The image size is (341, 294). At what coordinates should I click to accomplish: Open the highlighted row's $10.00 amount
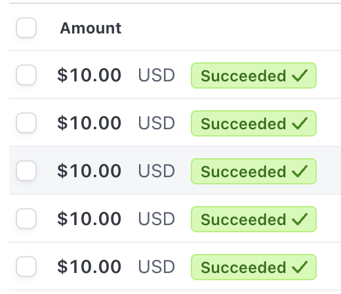click(89, 171)
